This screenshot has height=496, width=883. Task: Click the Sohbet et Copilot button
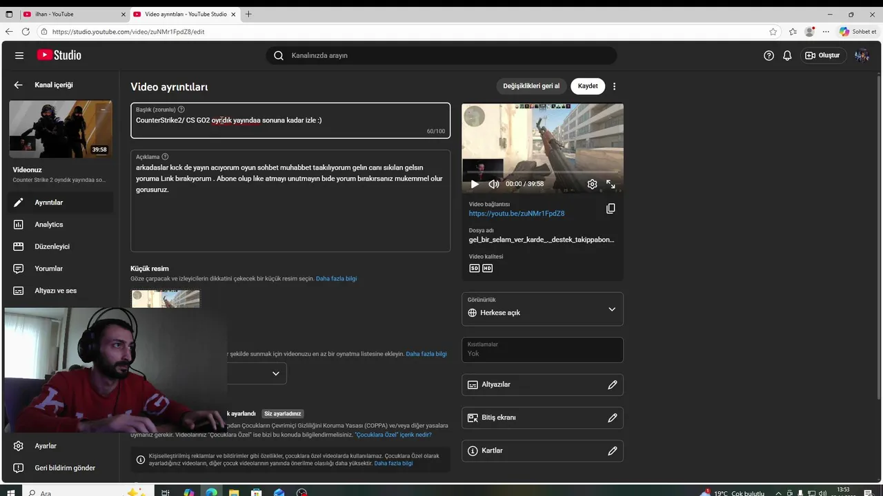(x=858, y=32)
